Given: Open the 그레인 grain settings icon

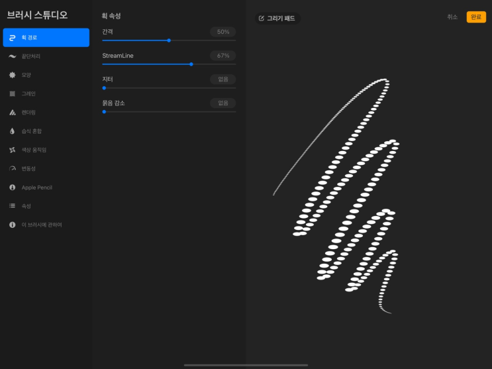Looking at the screenshot, I should 12,93.
